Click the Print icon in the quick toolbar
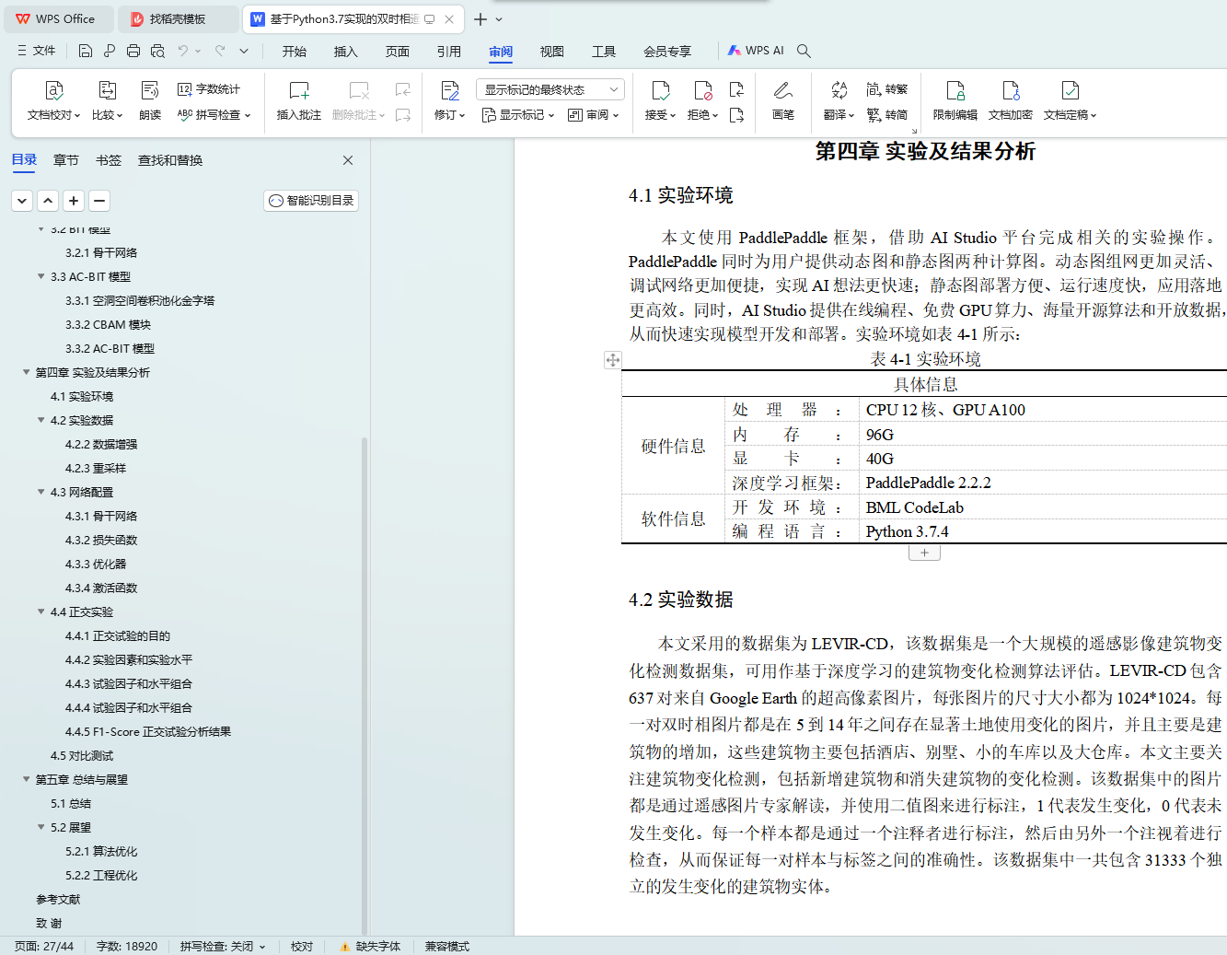This screenshot has height=955, width=1227. 133,51
